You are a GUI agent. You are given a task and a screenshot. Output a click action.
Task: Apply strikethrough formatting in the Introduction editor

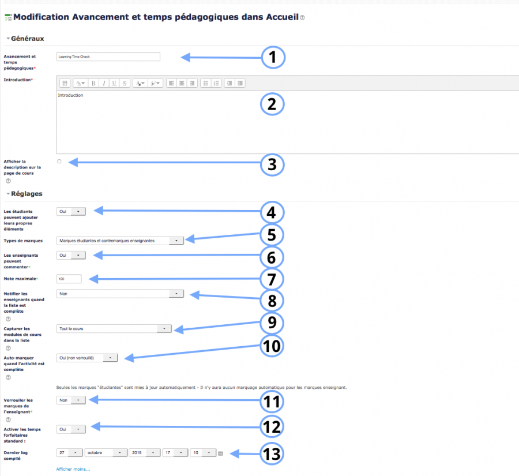(x=123, y=83)
